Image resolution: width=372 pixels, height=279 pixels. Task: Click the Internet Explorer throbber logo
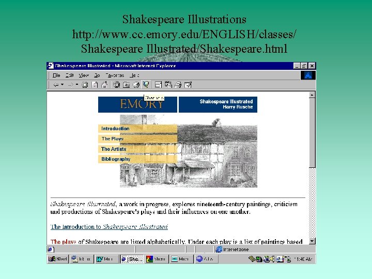(x=308, y=75)
